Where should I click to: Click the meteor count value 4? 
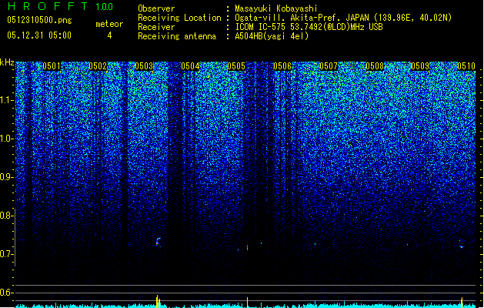tap(109, 35)
